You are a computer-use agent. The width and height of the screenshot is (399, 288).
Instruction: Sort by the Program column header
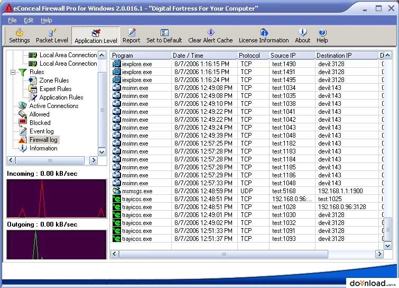[141, 55]
